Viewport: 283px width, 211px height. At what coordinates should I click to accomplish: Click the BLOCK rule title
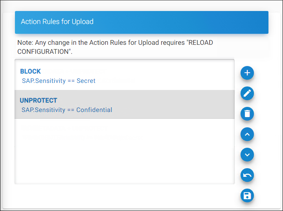30,72
